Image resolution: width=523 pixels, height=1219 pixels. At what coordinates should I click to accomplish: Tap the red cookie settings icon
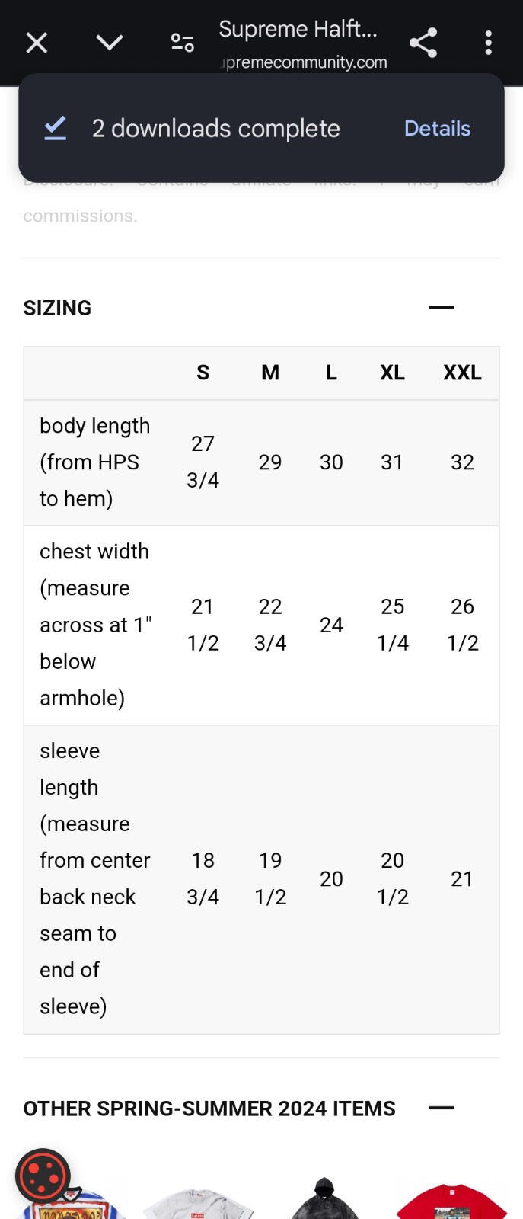tap(43, 1176)
